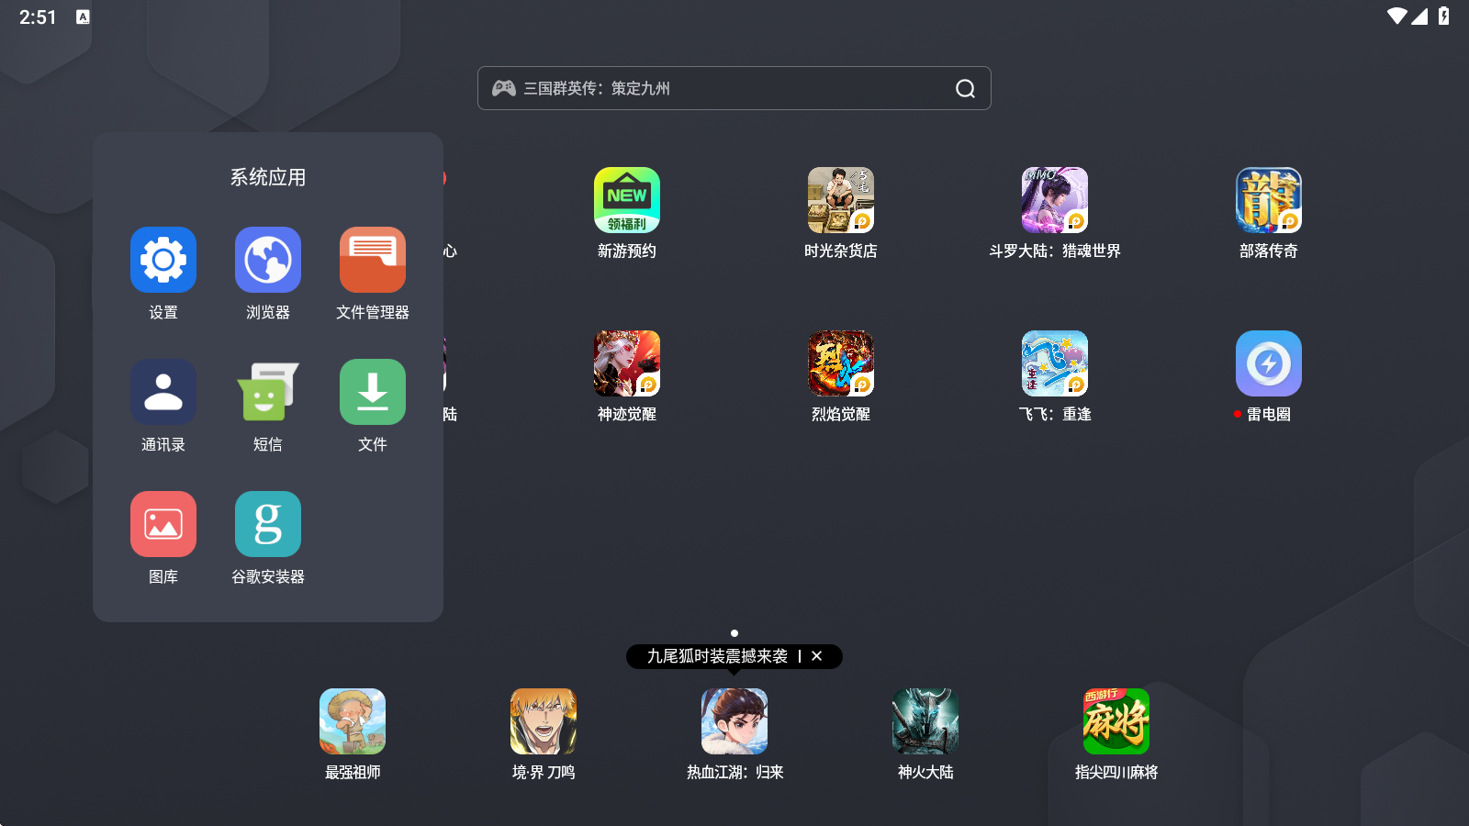Tap the keyboard input indicator icon
The width and height of the screenshot is (1469, 826).
(x=83, y=17)
